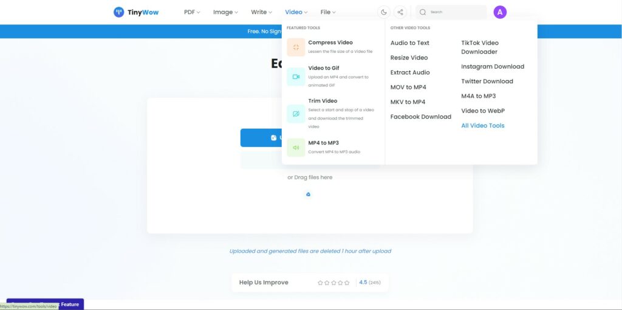Click the Compress Video icon
Image resolution: width=622 pixels, height=310 pixels.
coord(296,47)
